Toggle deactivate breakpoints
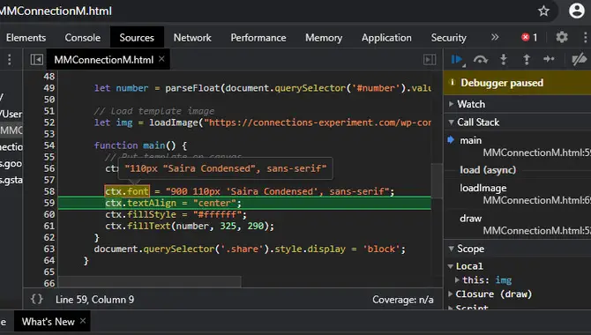The width and height of the screenshot is (591, 335). click(580, 59)
